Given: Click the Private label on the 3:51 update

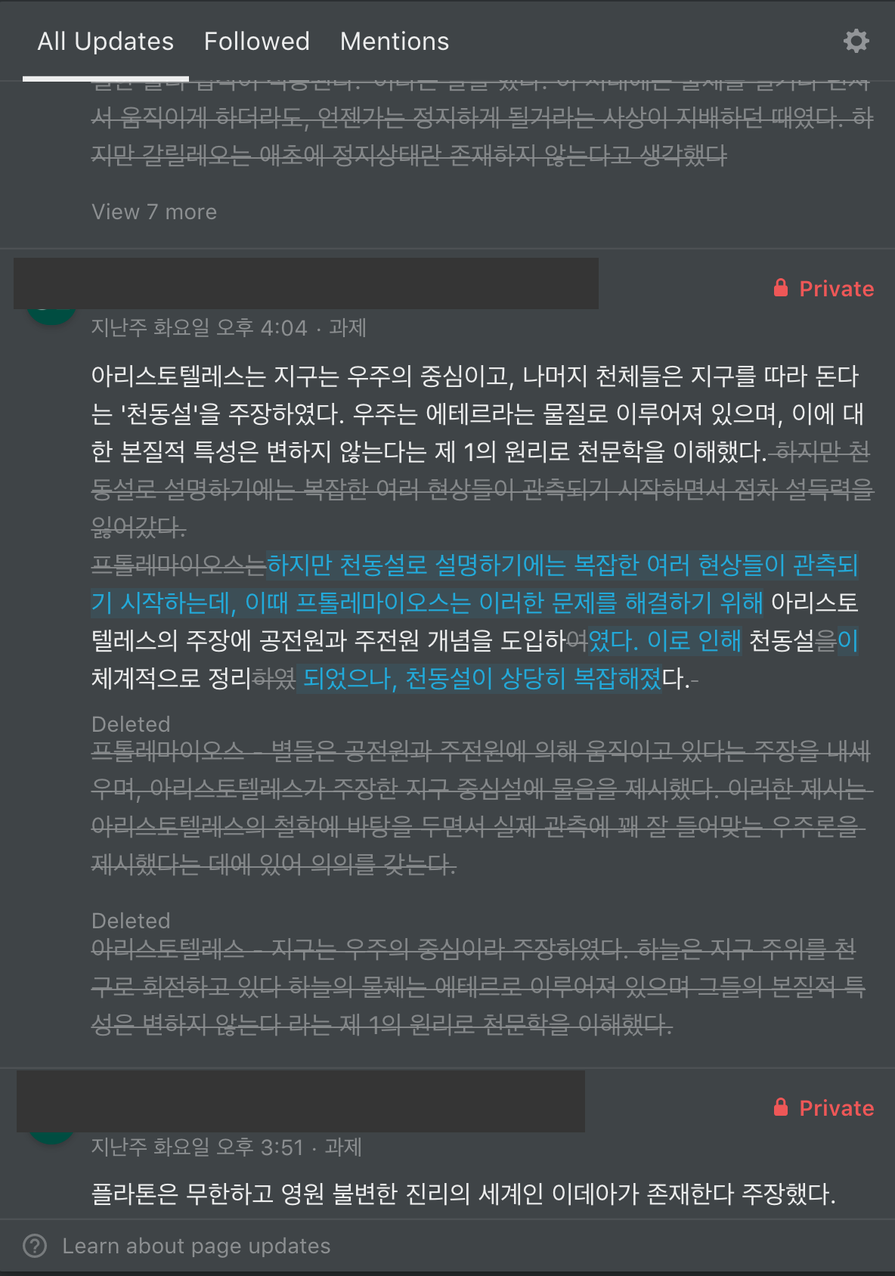Looking at the screenshot, I should coord(837,1107).
